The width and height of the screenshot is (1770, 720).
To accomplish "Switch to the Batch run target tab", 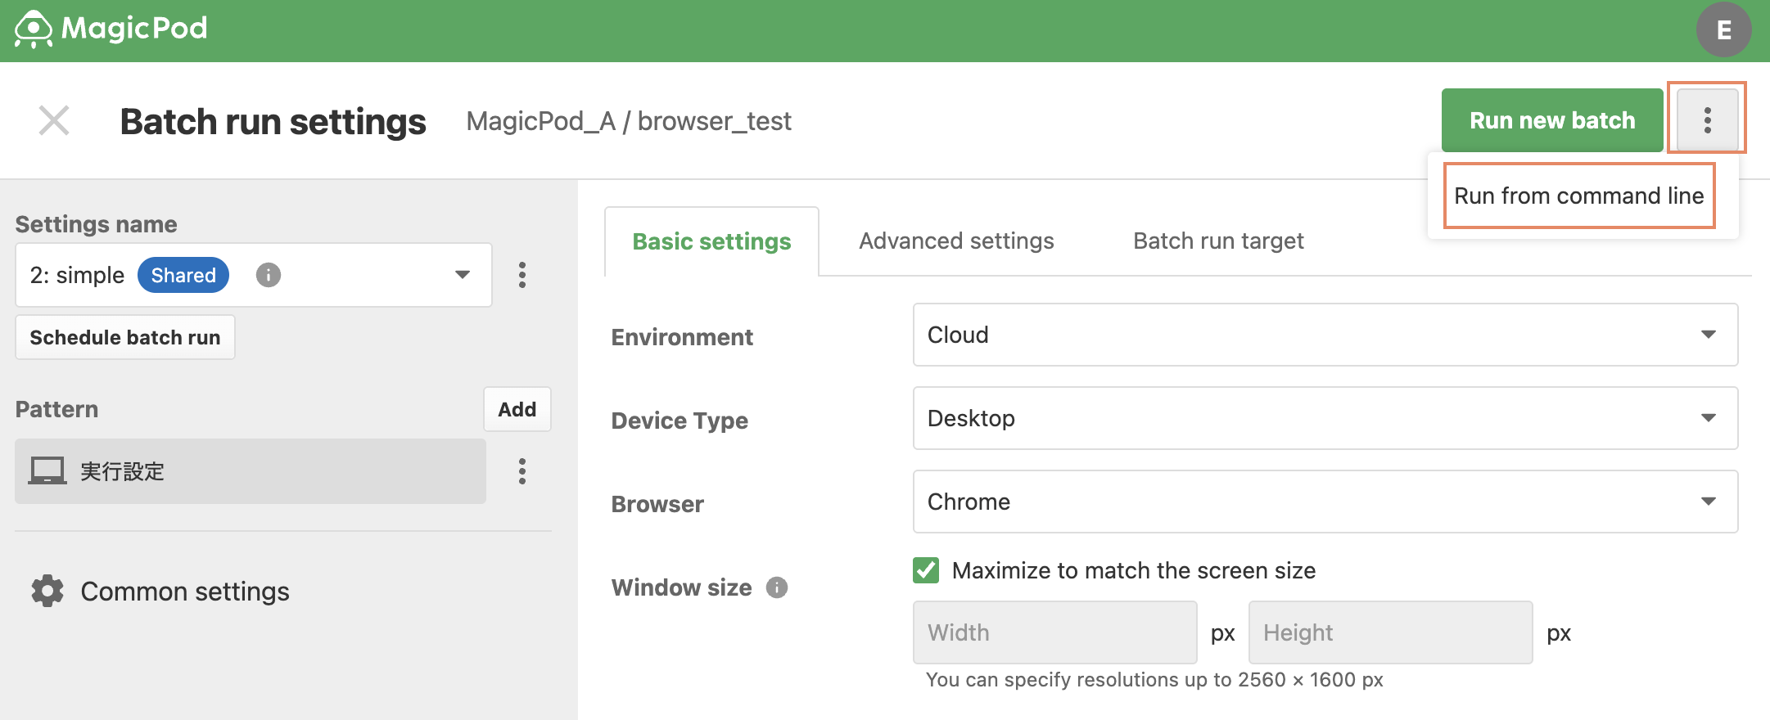I will (x=1218, y=241).
